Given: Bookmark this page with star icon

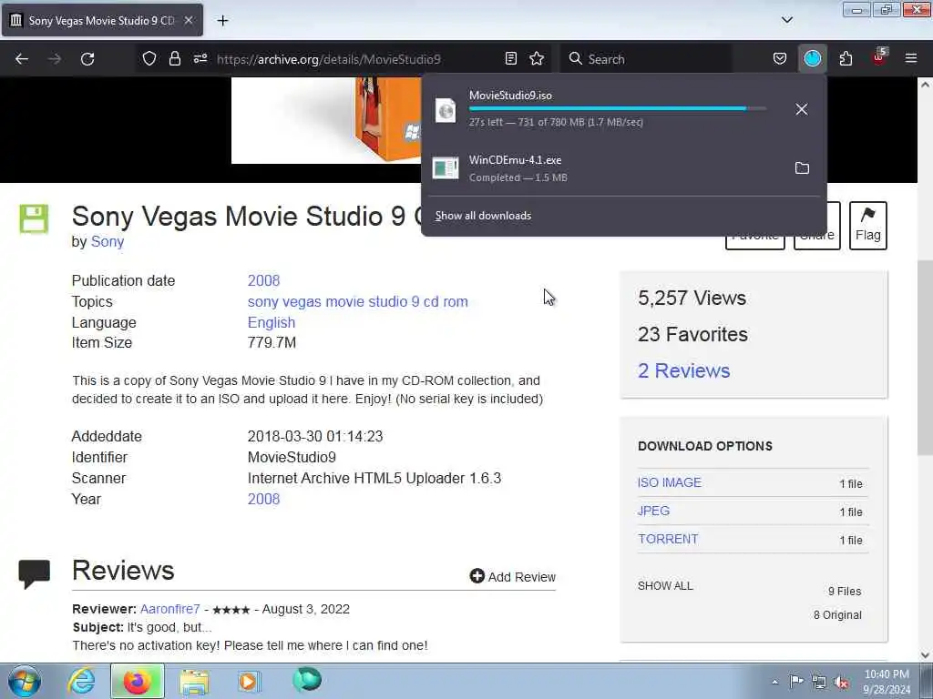Looking at the screenshot, I should point(537,58).
